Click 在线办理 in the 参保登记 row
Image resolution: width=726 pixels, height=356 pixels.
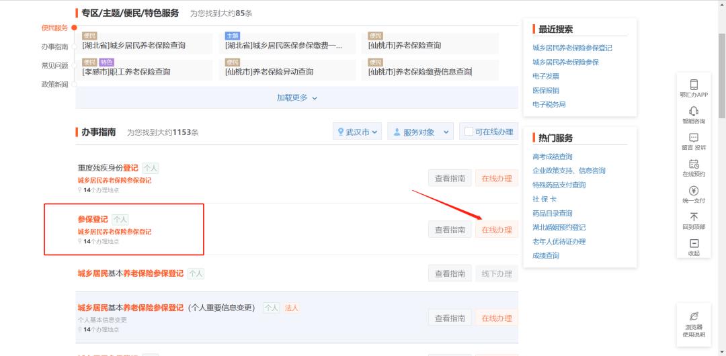tap(496, 230)
